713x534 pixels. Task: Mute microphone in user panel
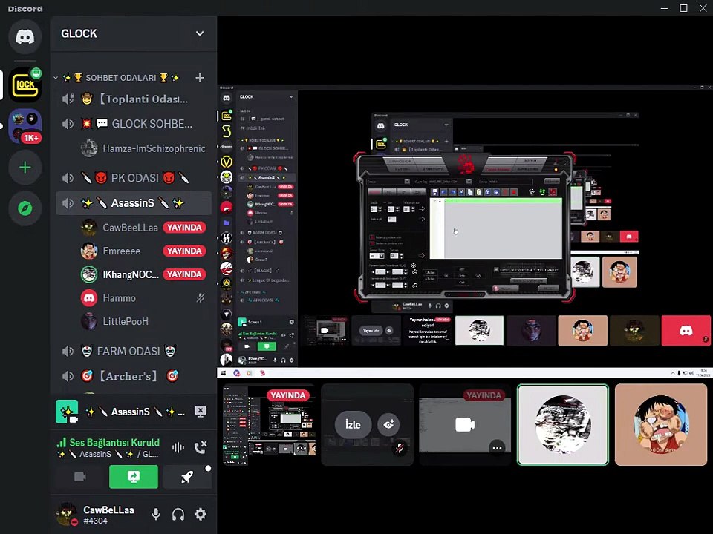[156, 514]
